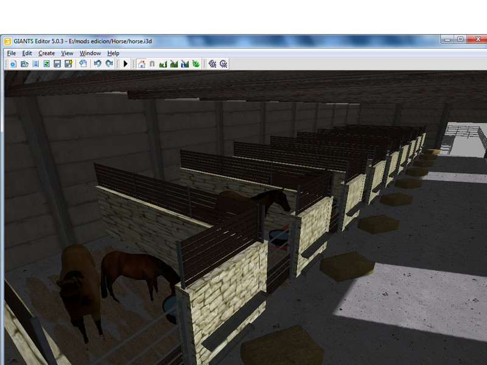Open the Help menu
Viewport: 487px width, 365px height.
[113, 53]
